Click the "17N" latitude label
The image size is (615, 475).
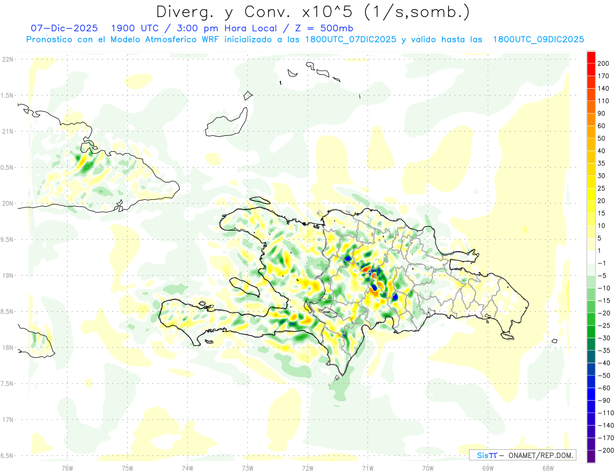8,420
